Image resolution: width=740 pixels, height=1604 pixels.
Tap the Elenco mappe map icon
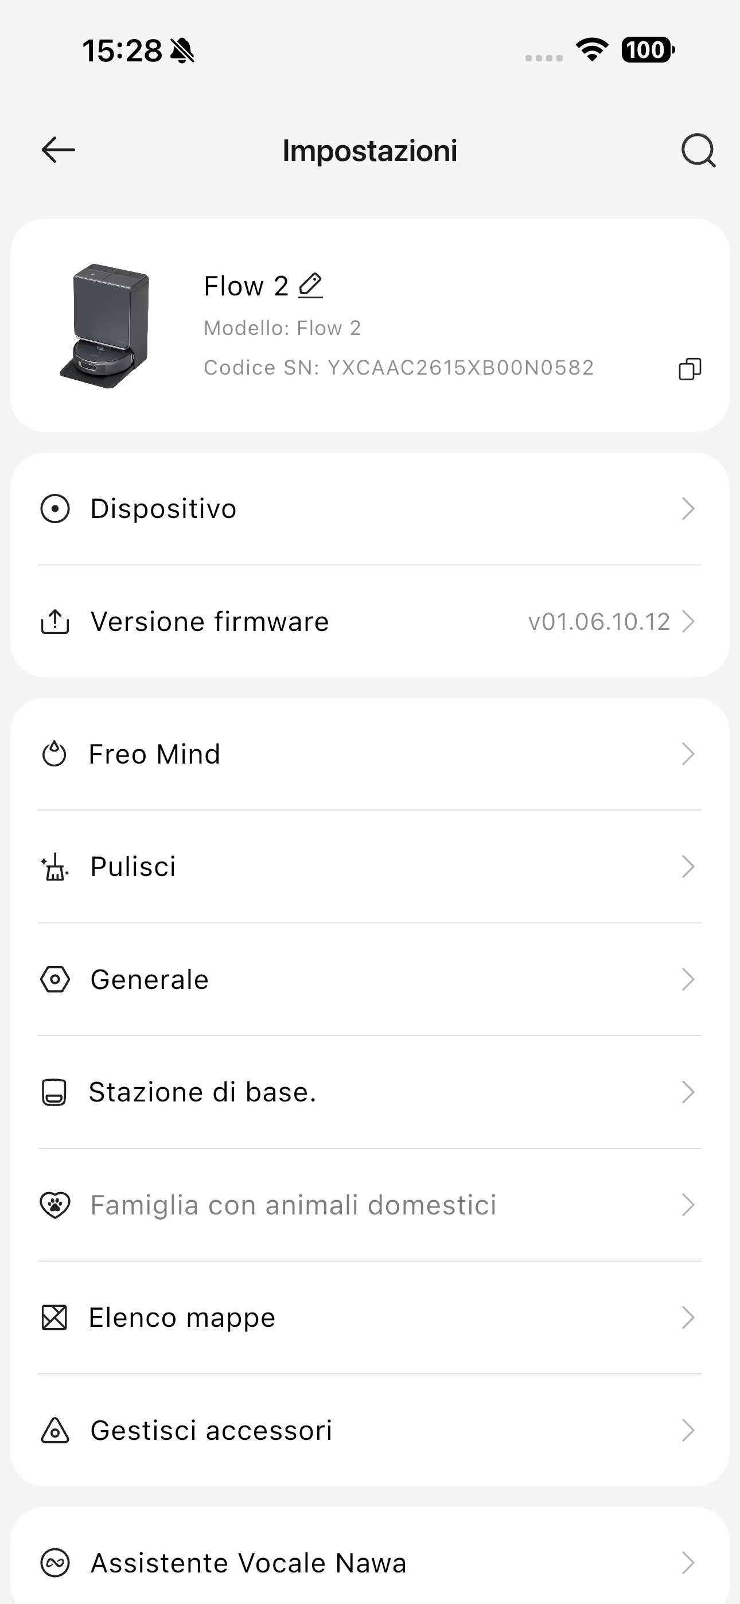coord(54,1318)
